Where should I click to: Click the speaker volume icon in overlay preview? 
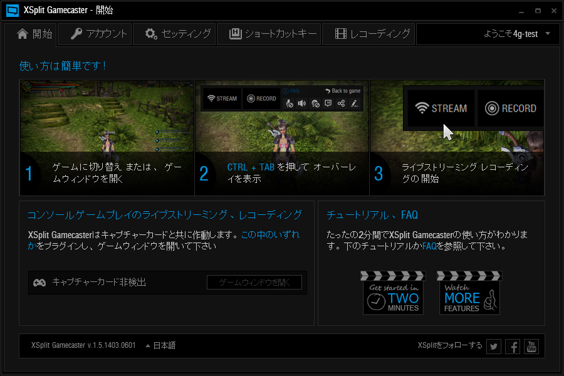coord(302,103)
